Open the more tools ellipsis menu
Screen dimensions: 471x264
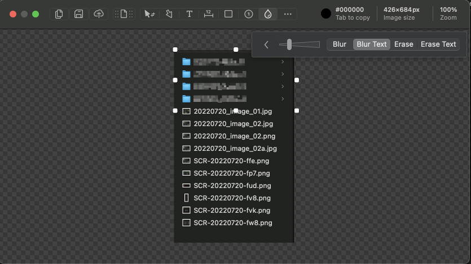pos(288,14)
